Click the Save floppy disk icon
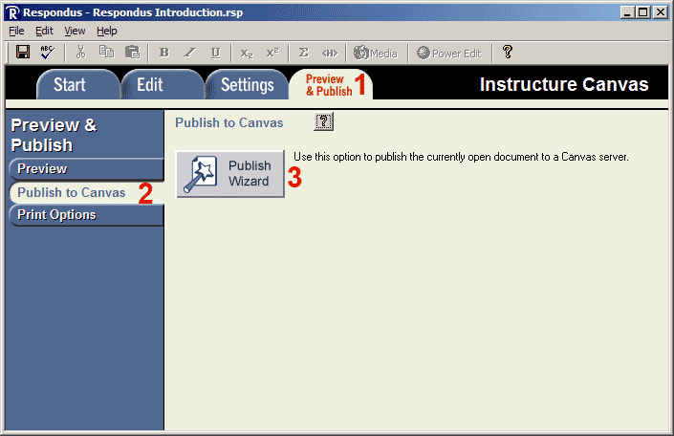This screenshot has width=674, height=436. (x=23, y=52)
